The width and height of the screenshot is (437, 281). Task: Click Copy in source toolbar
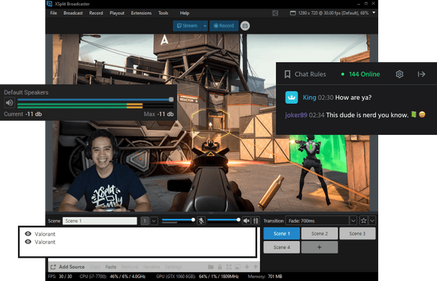95,267
